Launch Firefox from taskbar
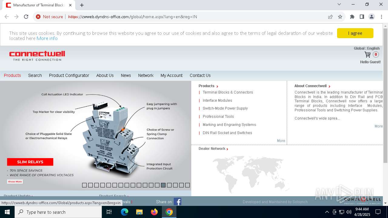The height and width of the screenshot is (218, 388). (x=154, y=212)
